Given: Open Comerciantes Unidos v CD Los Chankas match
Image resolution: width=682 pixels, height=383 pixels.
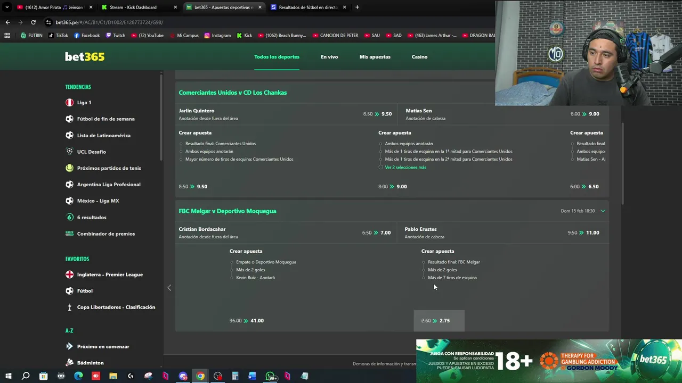Looking at the screenshot, I should click(233, 93).
